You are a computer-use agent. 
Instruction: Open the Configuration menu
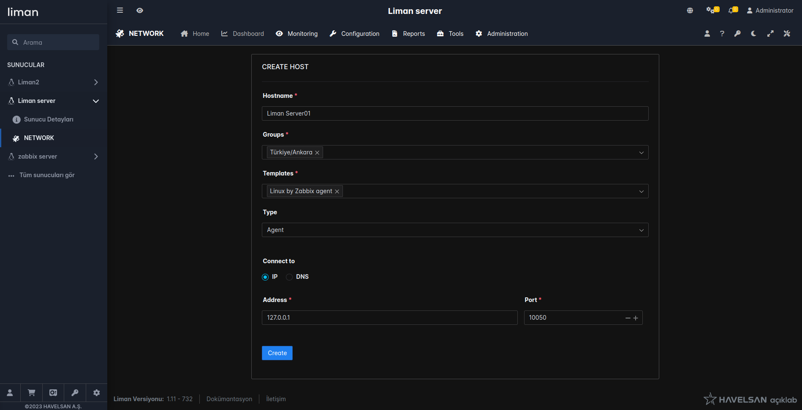(354, 34)
